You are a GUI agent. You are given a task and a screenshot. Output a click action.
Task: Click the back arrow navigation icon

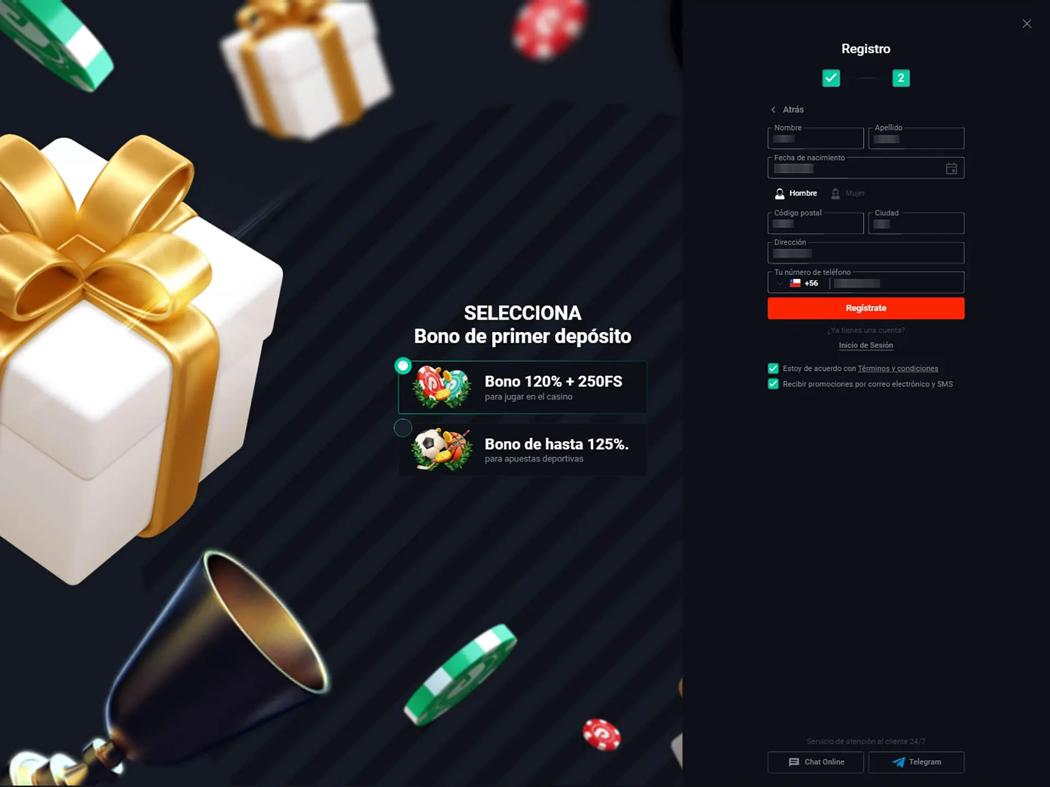point(773,108)
